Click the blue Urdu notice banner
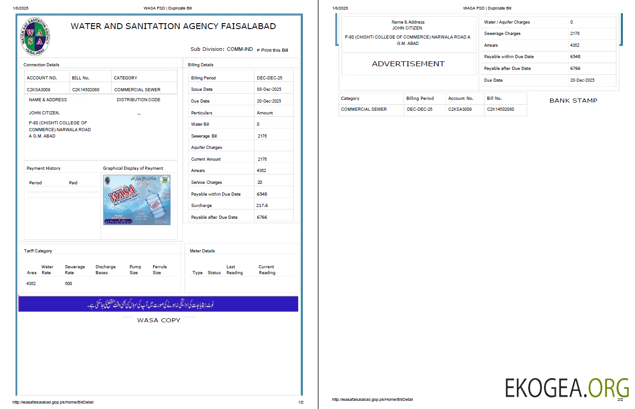 pos(158,304)
